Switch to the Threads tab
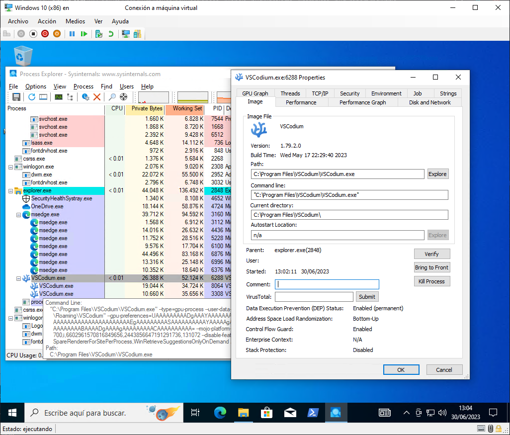Screen dimensions: 510x435 [x=290, y=93]
